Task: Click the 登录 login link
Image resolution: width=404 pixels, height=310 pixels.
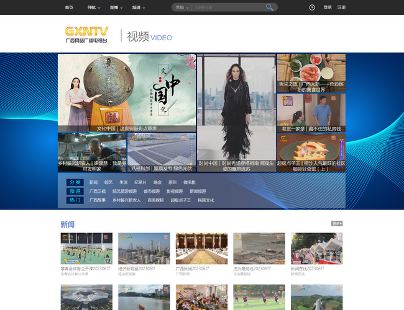Action: tap(328, 7)
